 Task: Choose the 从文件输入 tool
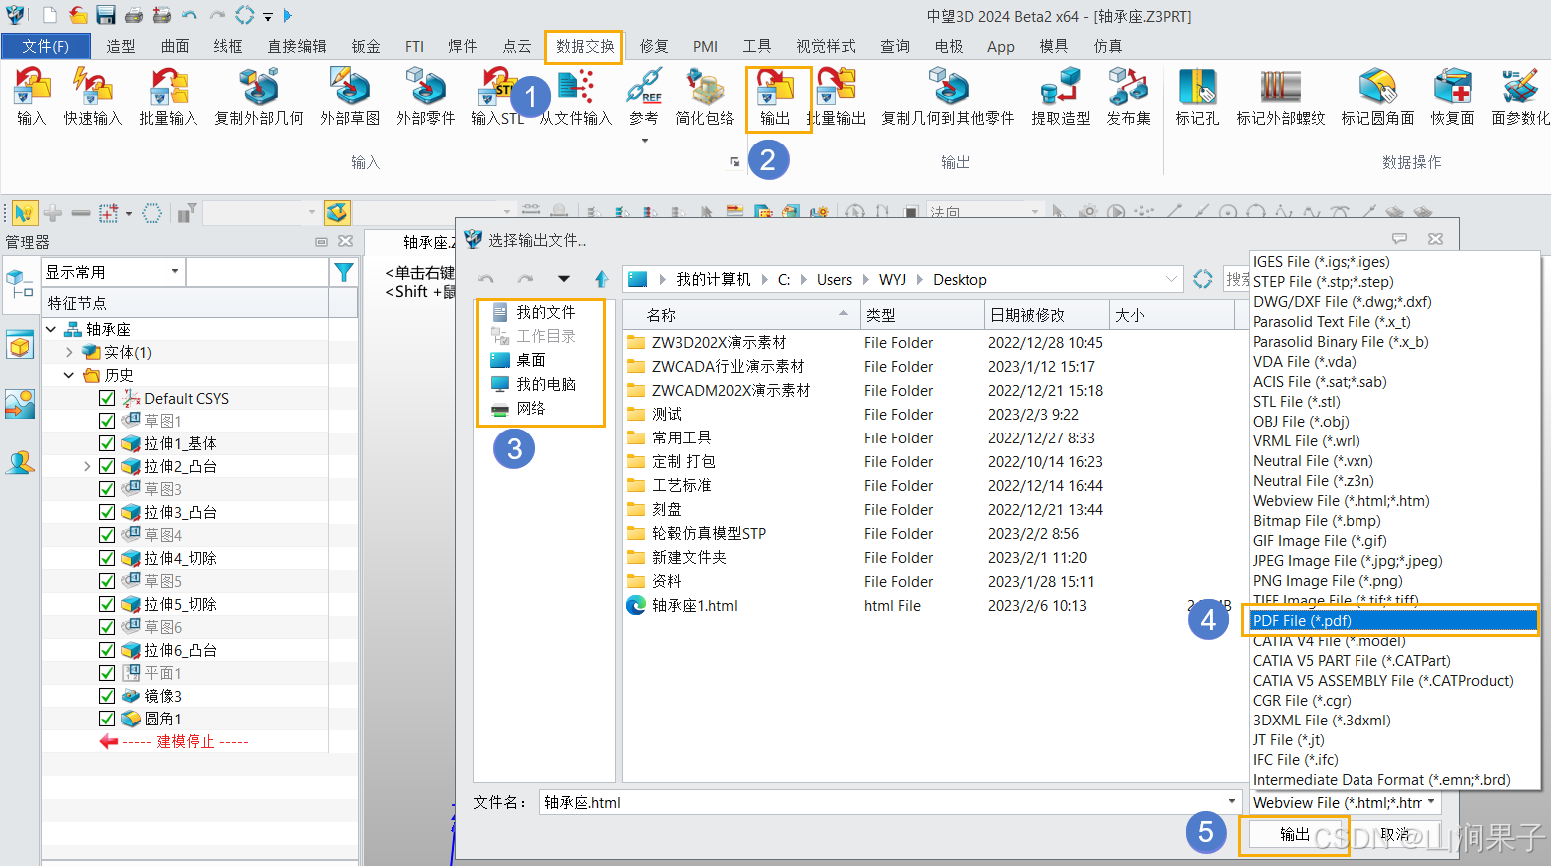click(576, 97)
